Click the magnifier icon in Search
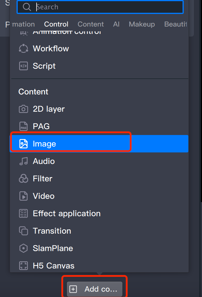202x297 pixels. click(x=27, y=7)
